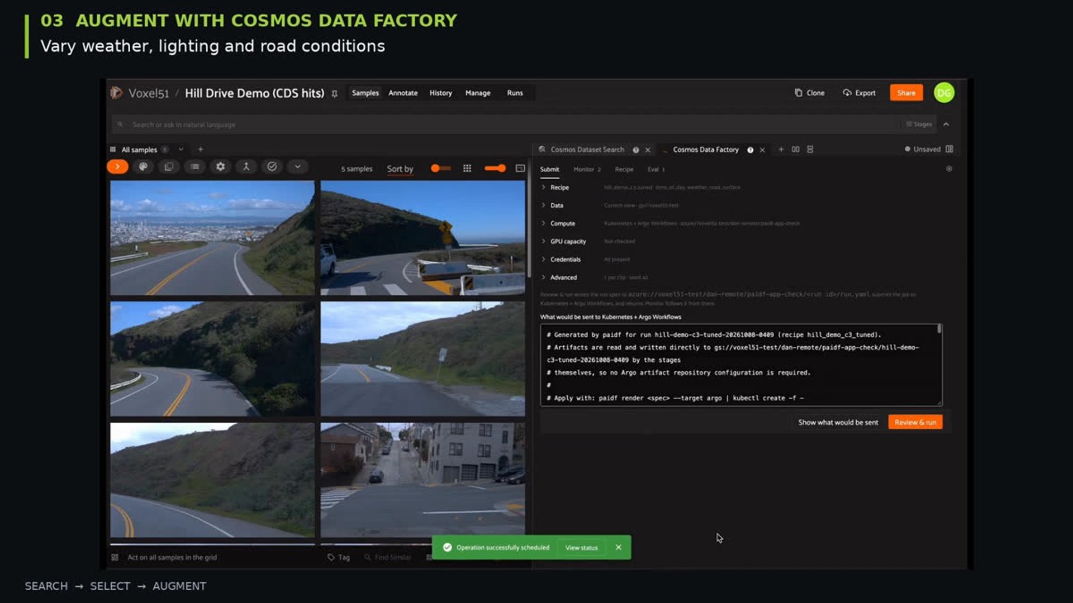This screenshot has width=1073, height=603.
Task: Open the Runs tab
Action: (515, 93)
